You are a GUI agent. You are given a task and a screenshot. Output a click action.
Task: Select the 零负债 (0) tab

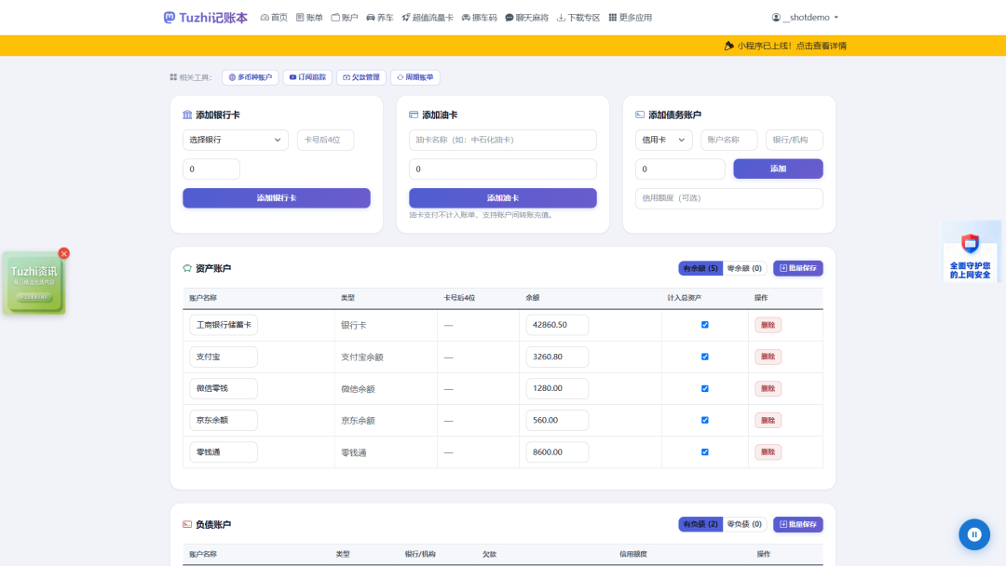tap(744, 524)
